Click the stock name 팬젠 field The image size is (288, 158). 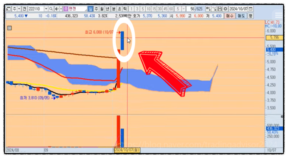coord(77,9)
